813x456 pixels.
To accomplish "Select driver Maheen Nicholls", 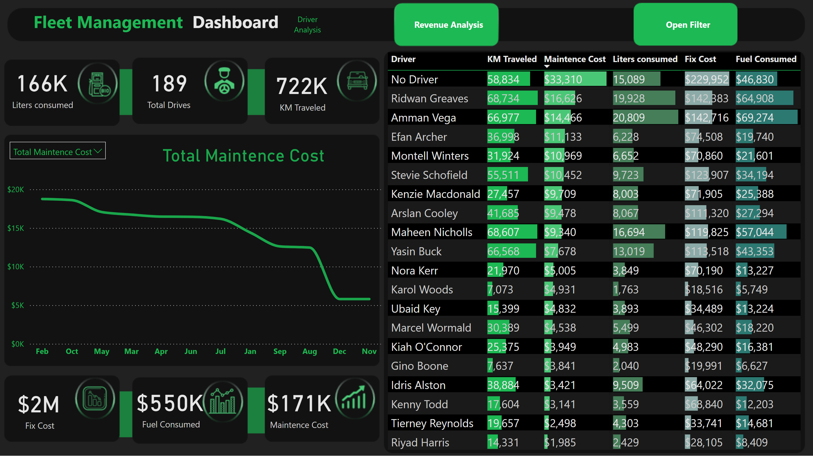I will 432,232.
